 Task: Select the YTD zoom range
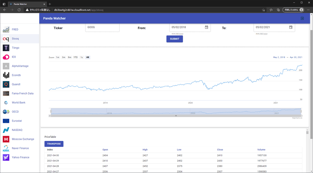pyautogui.click(x=75, y=57)
